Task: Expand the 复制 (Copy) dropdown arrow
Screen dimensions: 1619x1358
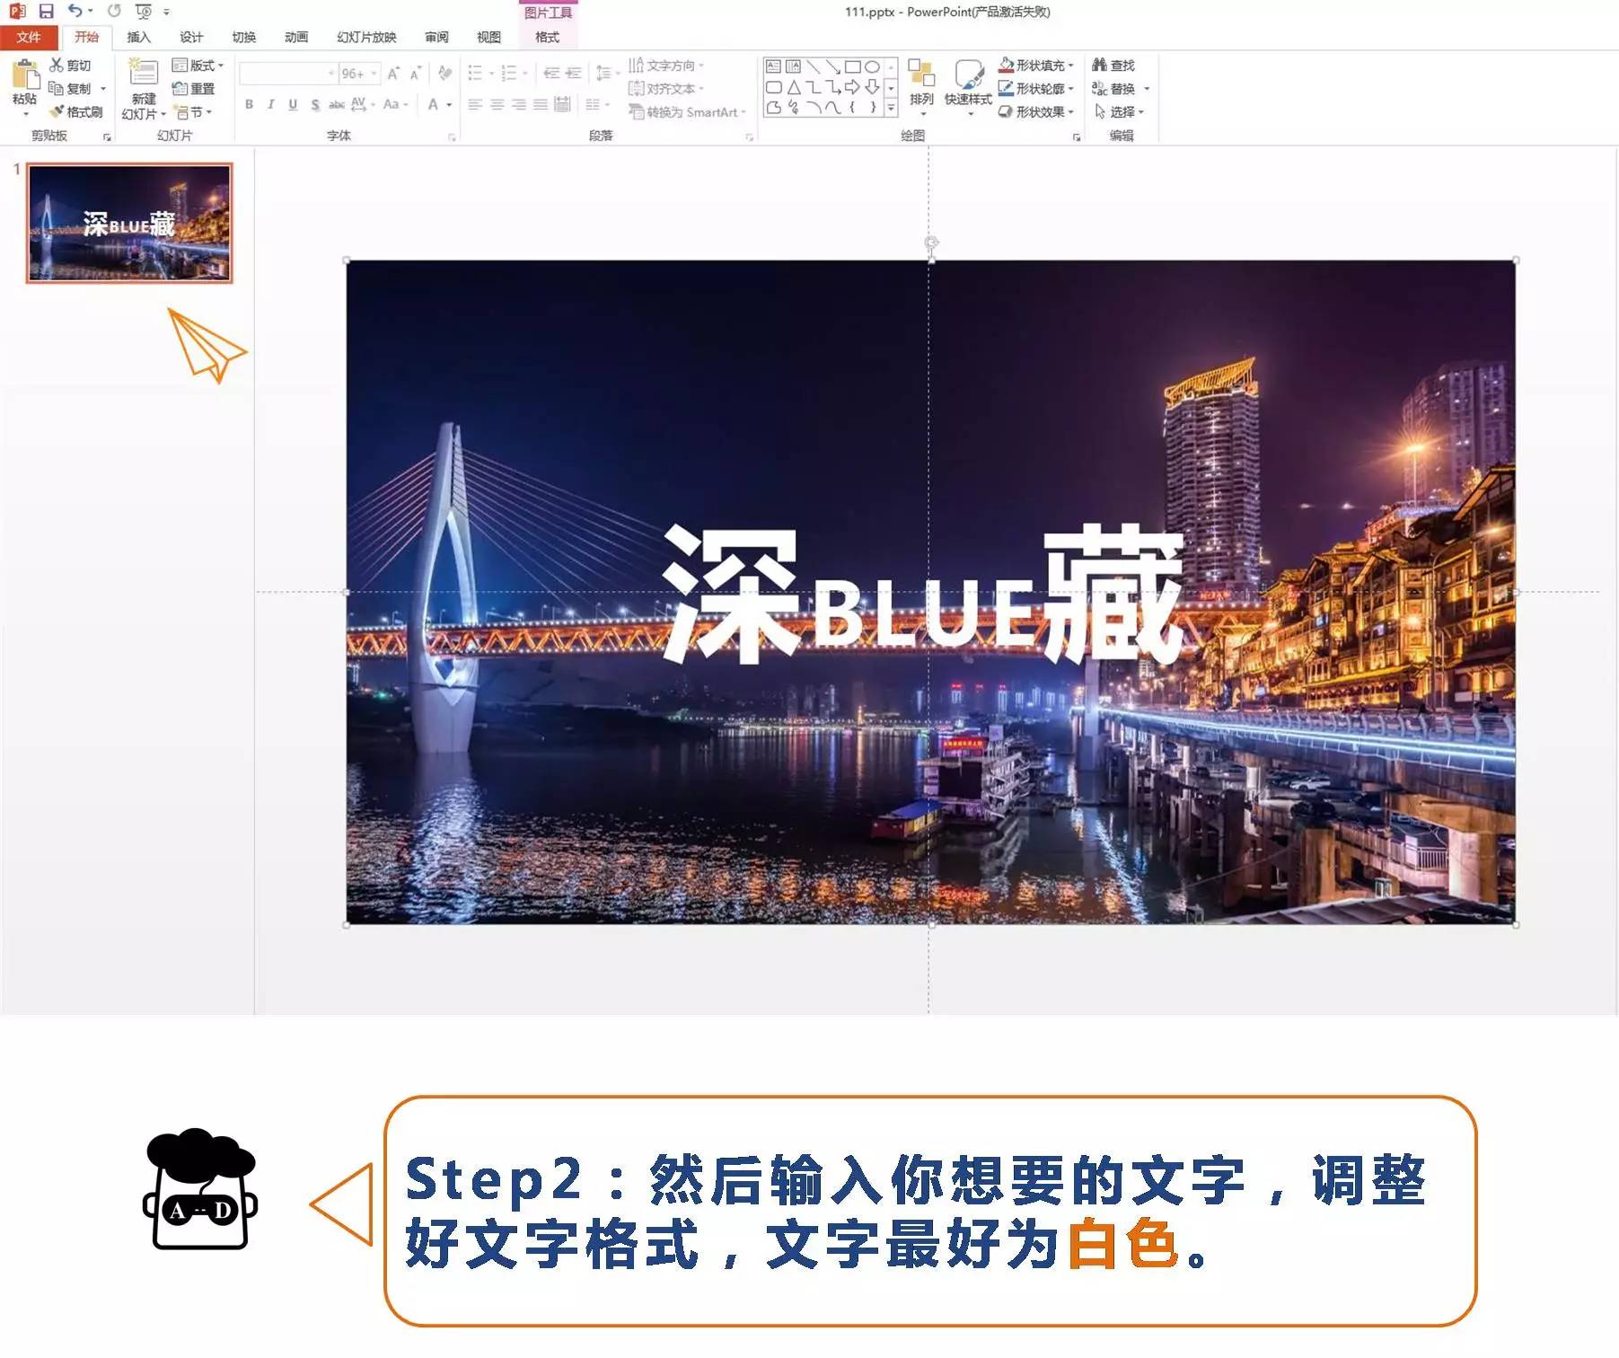Action: [x=103, y=89]
